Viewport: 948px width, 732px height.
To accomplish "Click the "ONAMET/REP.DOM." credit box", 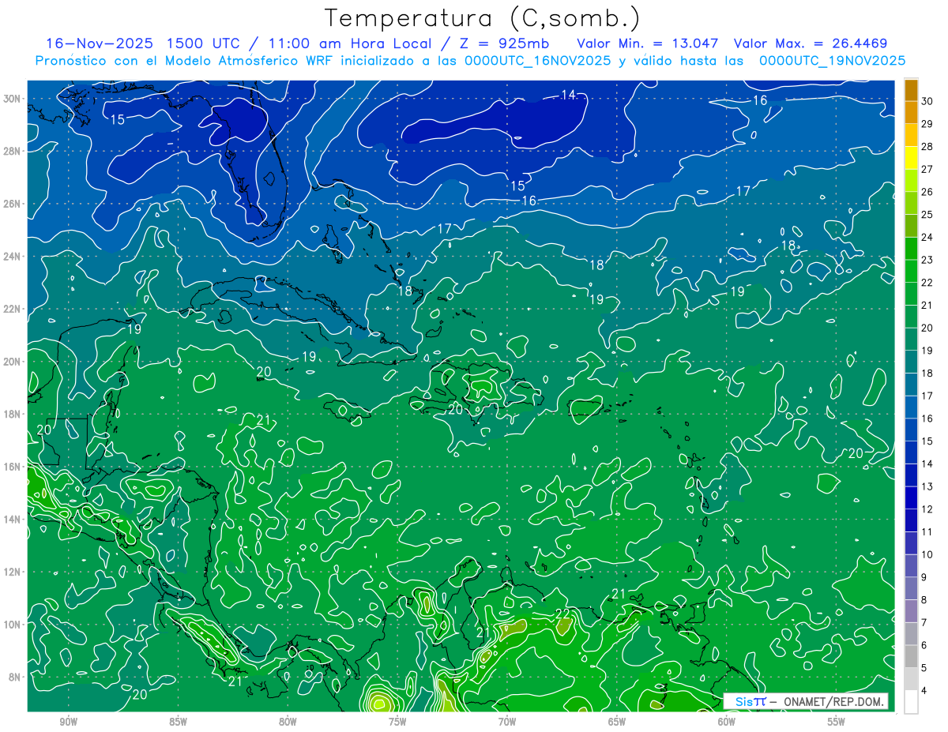I will tap(807, 702).
